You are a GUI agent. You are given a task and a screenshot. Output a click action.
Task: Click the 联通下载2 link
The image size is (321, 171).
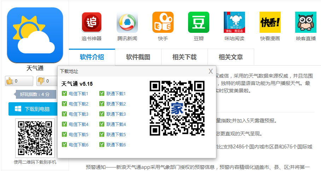point(116,104)
